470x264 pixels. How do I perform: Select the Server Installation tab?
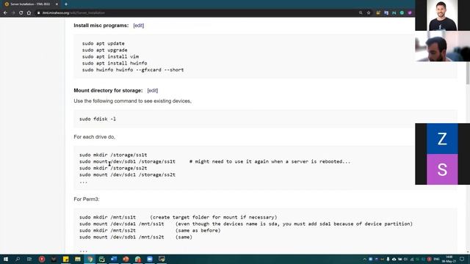(x=30, y=4)
